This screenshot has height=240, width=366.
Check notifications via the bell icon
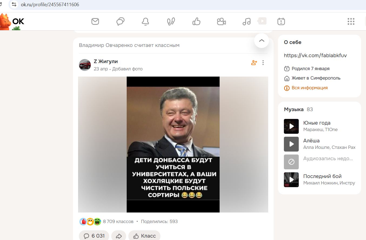[x=145, y=21]
